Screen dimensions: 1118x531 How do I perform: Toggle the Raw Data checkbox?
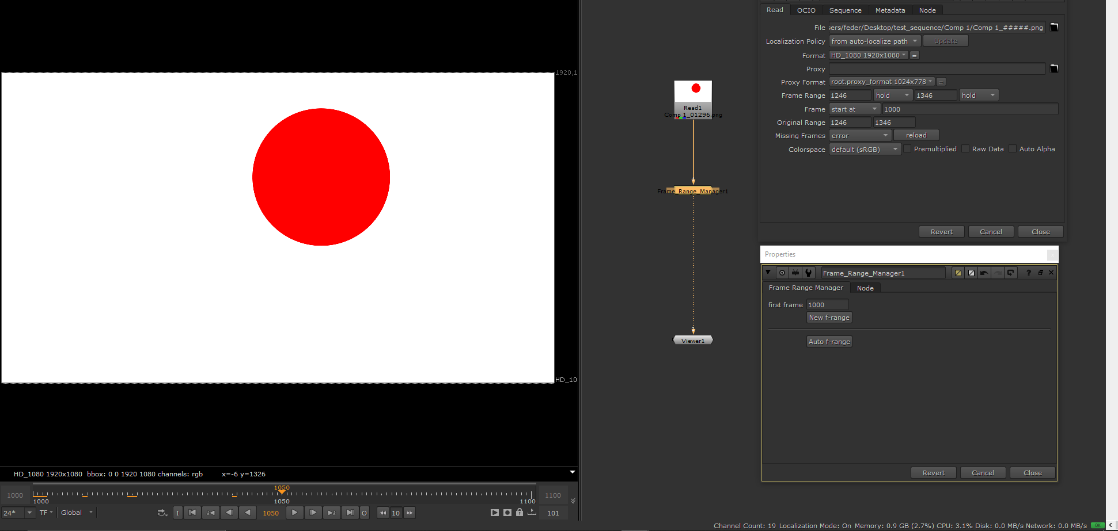(x=965, y=148)
